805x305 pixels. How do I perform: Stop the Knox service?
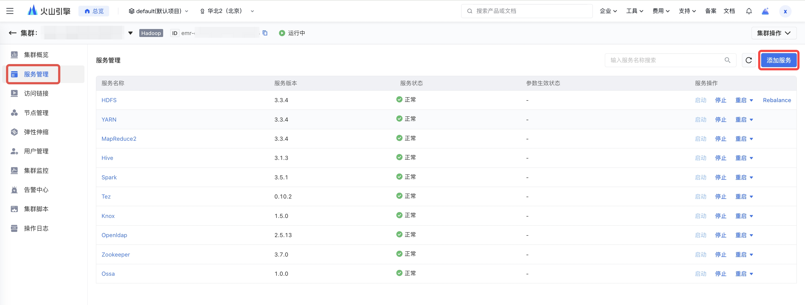click(x=721, y=216)
